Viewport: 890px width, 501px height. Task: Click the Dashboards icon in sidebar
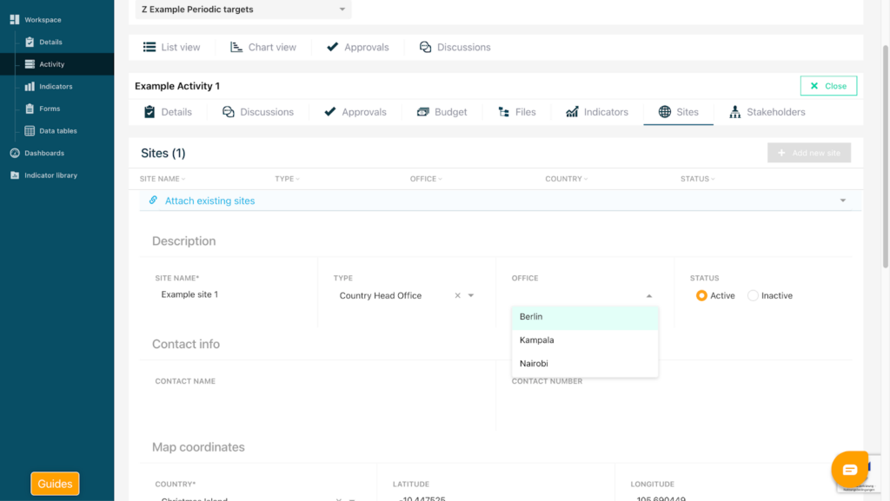pos(15,153)
